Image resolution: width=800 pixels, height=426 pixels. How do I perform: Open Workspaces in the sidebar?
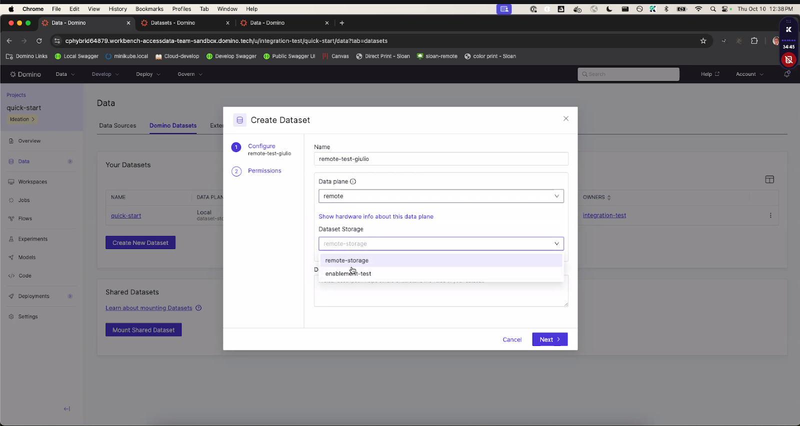pos(32,182)
